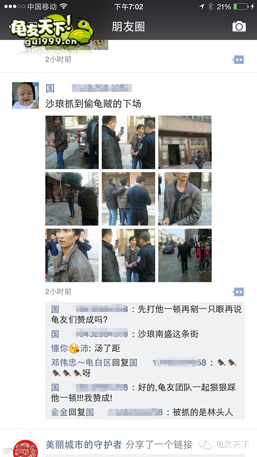The height and width of the screenshot is (457, 257).
Task: Tap the Bluetooth icon in status bar
Action: tap(210, 6)
